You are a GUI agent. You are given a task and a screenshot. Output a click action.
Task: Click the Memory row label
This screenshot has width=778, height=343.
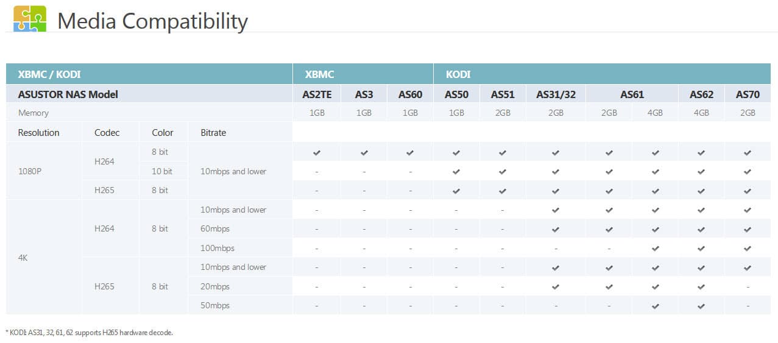coord(34,113)
